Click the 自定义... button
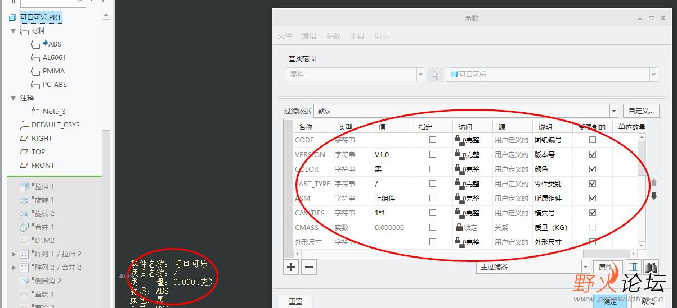Screen dimensions: 677x308 click(x=641, y=111)
